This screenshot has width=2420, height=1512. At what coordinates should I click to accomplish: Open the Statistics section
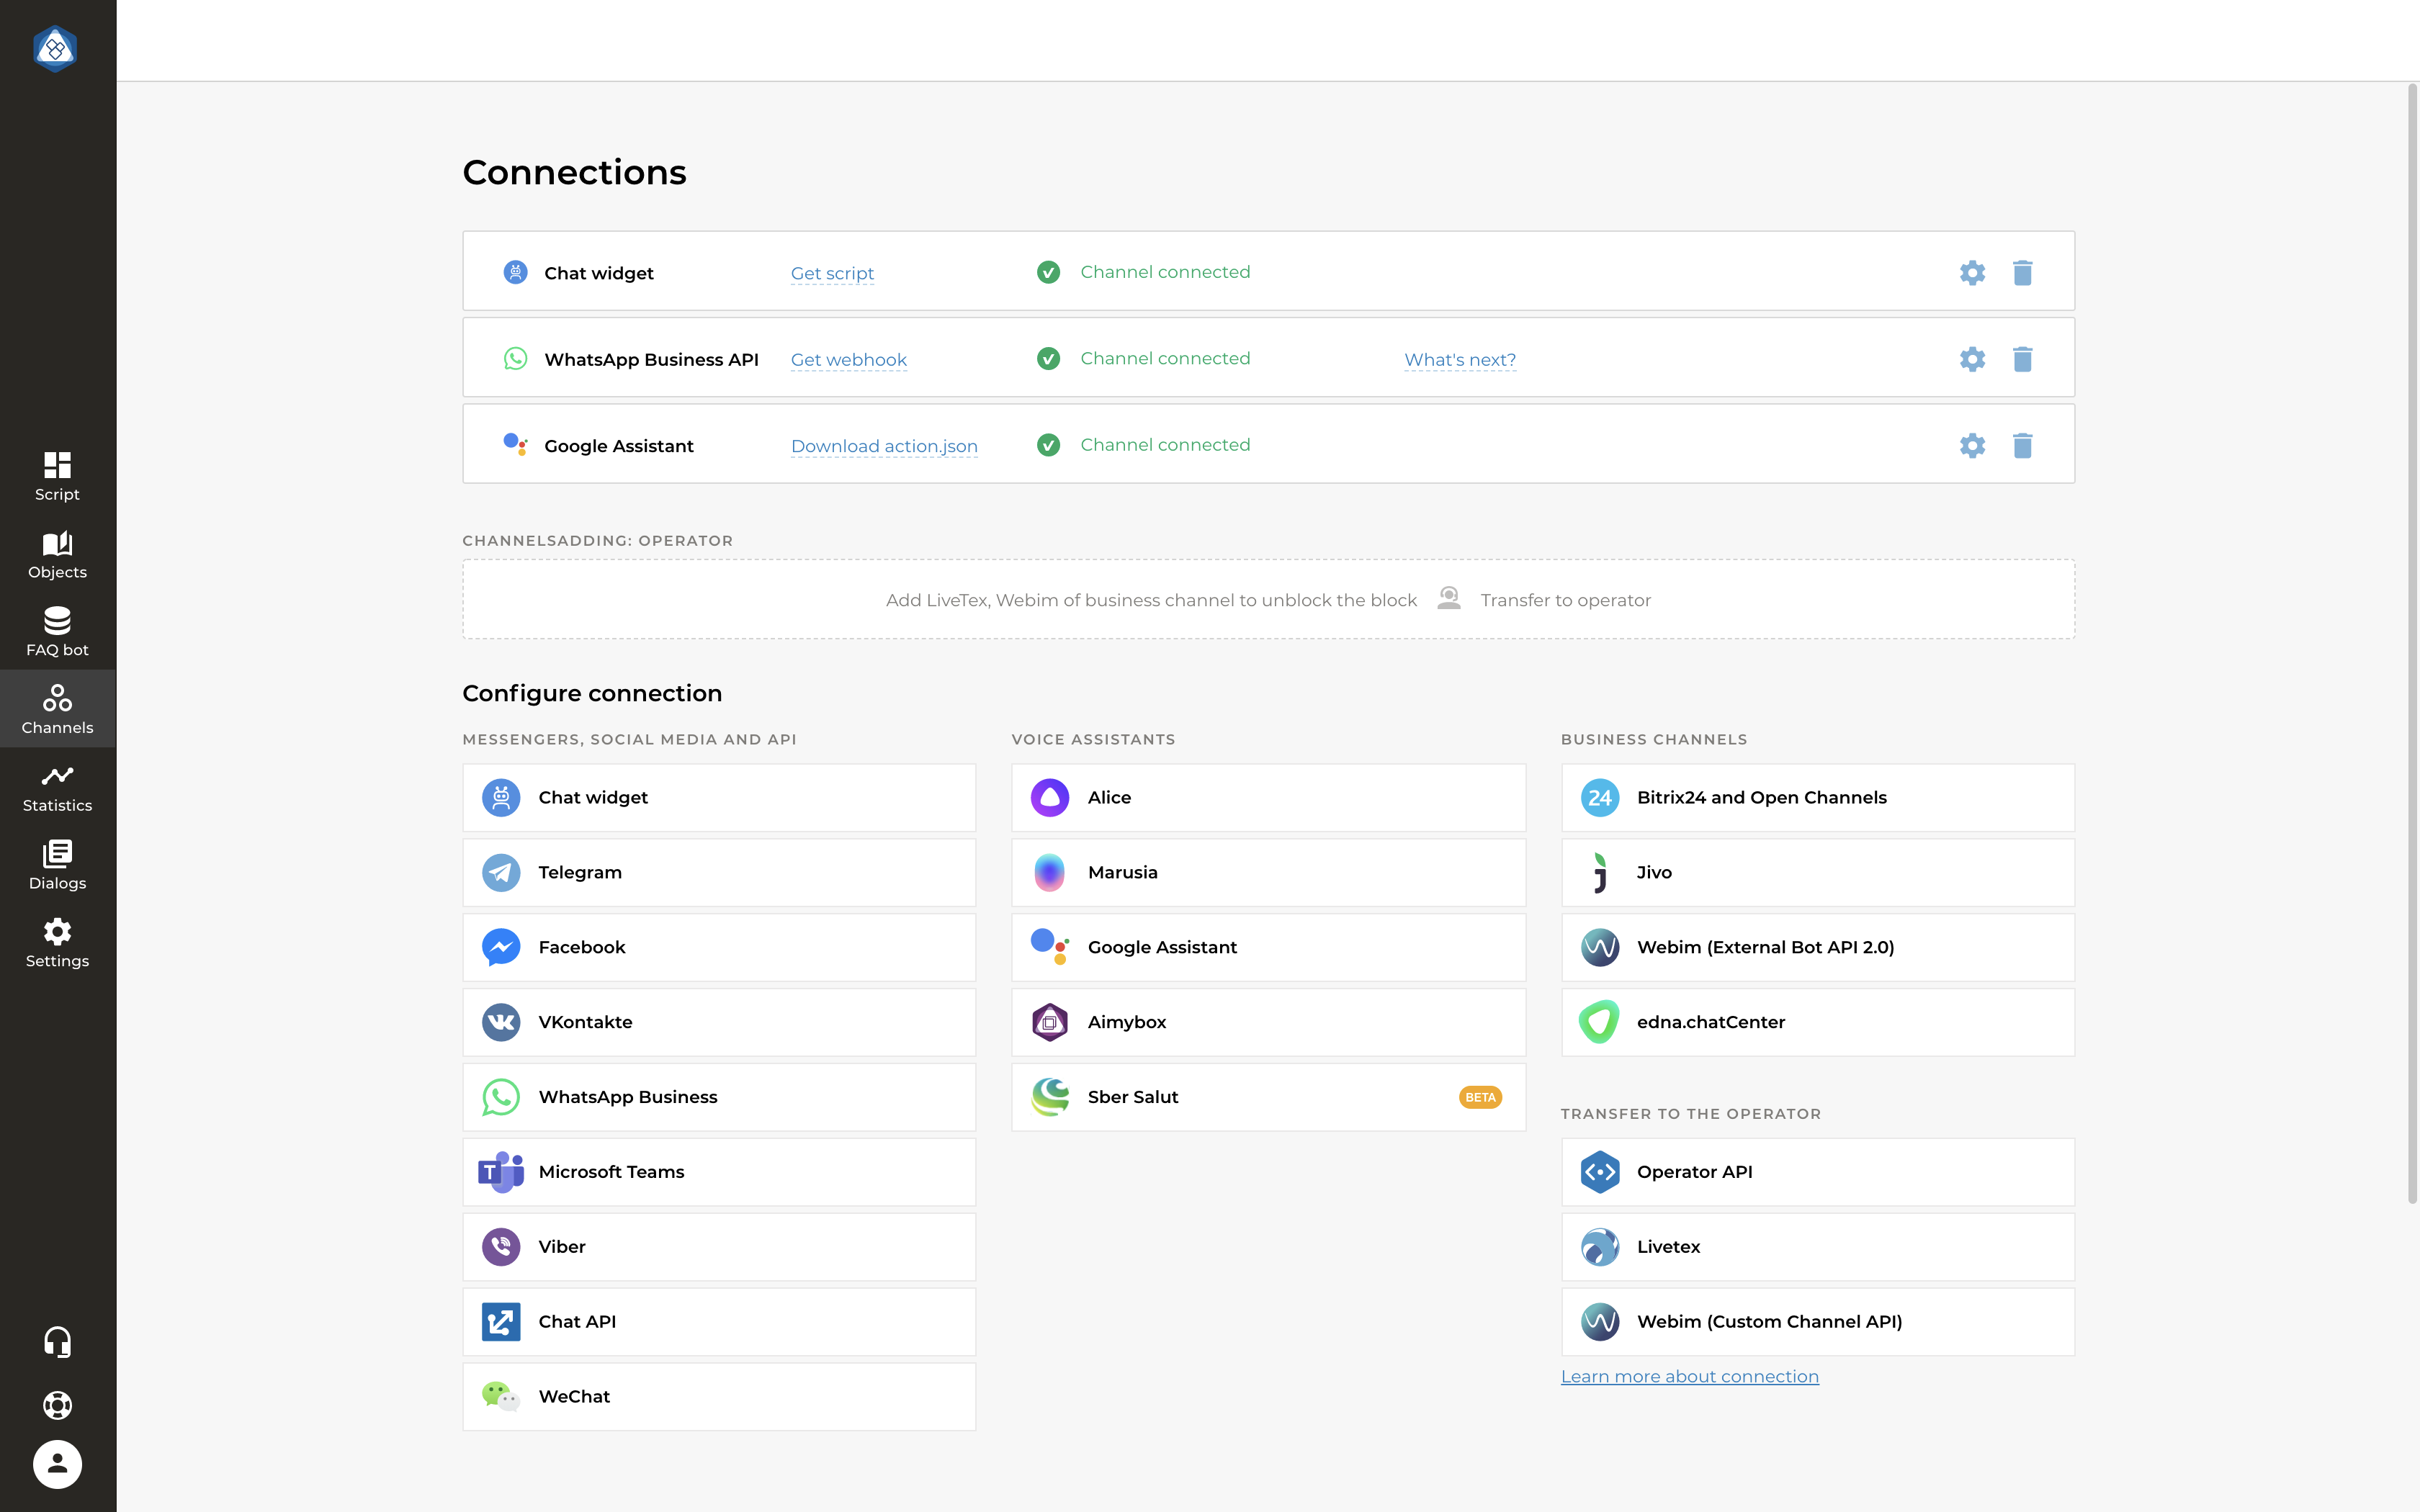point(57,788)
